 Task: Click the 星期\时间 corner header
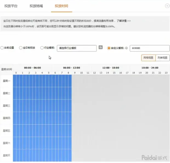coord(7,69)
